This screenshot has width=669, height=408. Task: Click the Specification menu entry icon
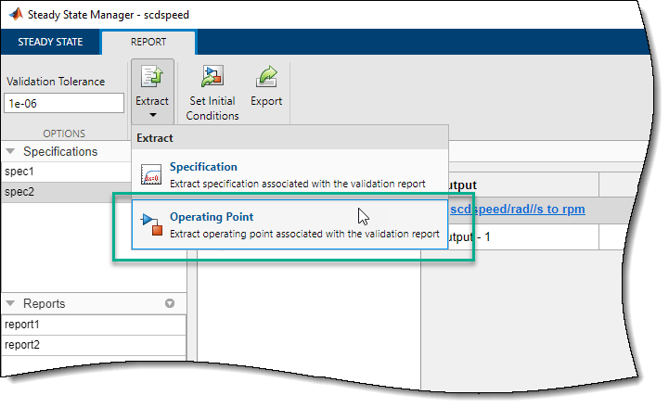click(x=151, y=174)
